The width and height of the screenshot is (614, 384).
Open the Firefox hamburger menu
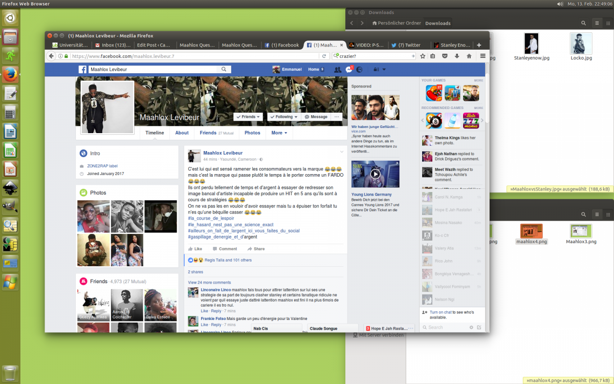[x=482, y=56]
